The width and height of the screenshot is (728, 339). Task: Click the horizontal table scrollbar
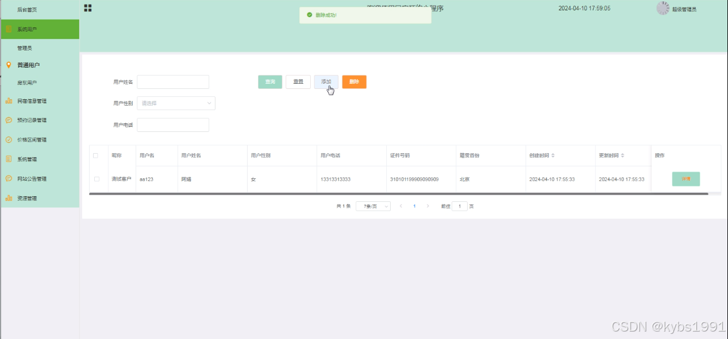point(399,194)
